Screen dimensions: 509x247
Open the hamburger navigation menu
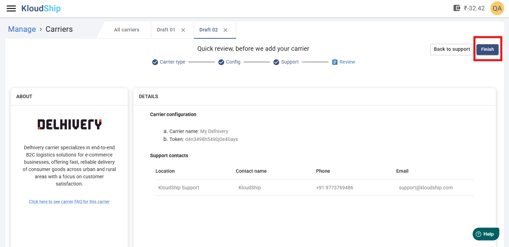click(11, 8)
